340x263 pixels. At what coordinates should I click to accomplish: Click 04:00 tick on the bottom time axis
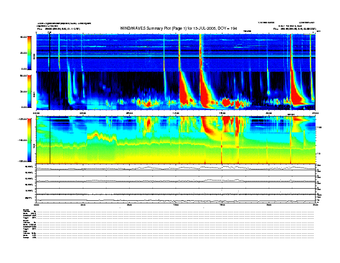tap(83, 205)
